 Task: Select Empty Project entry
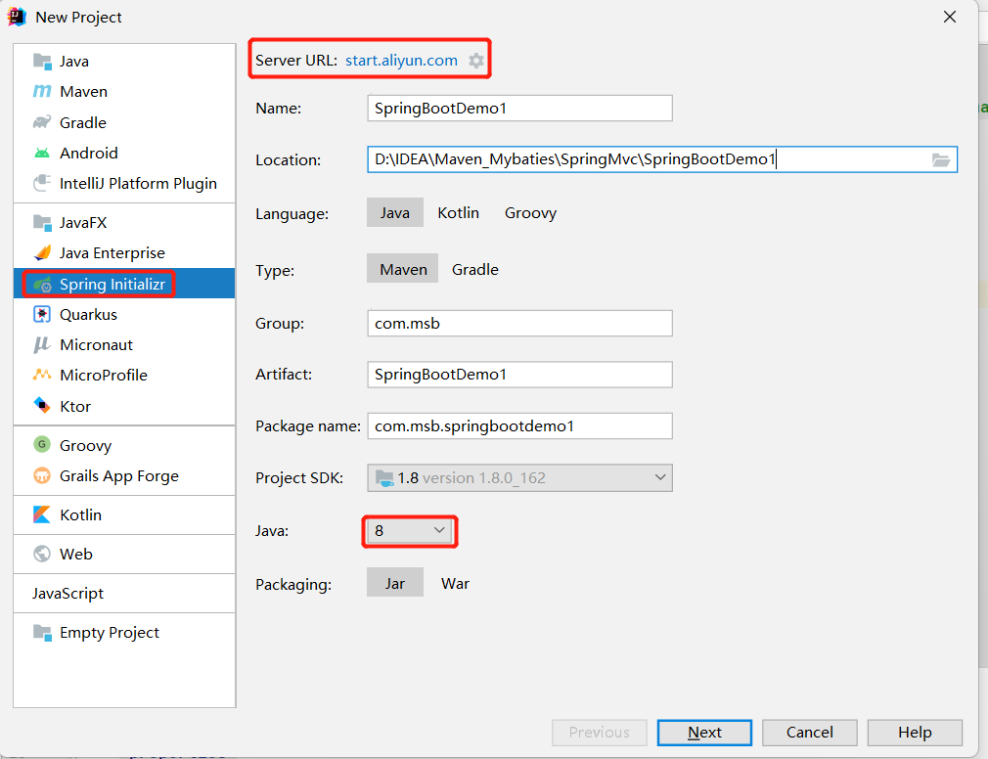(124, 632)
